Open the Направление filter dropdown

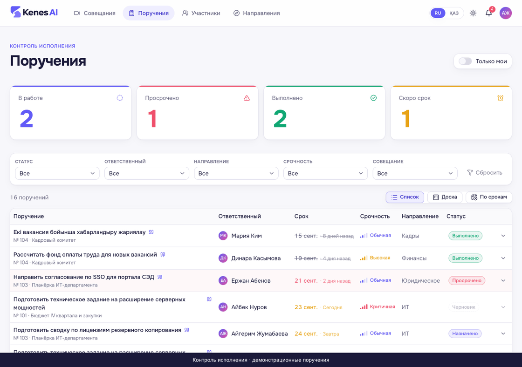click(236, 173)
